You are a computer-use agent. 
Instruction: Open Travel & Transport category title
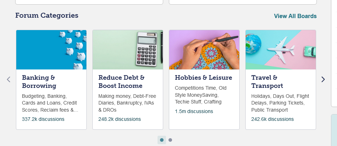267,82
